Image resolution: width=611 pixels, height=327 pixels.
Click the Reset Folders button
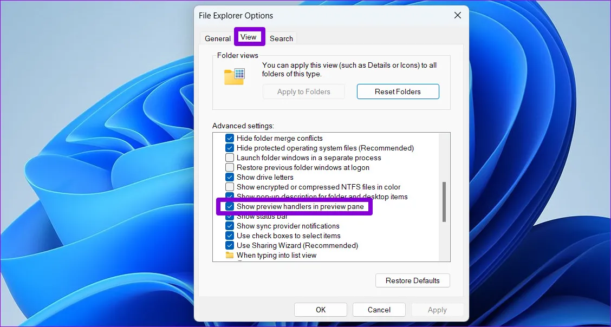click(x=398, y=91)
